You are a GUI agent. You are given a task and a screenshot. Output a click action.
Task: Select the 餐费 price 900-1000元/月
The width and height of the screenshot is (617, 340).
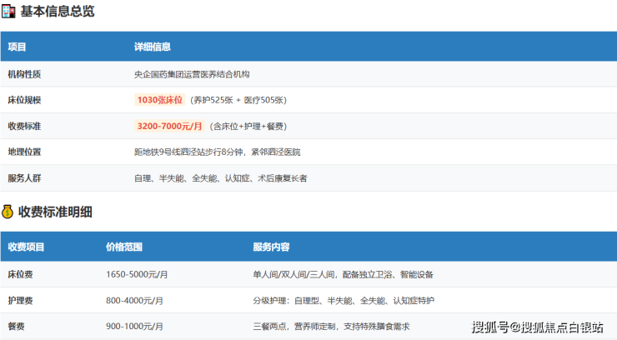(x=135, y=327)
